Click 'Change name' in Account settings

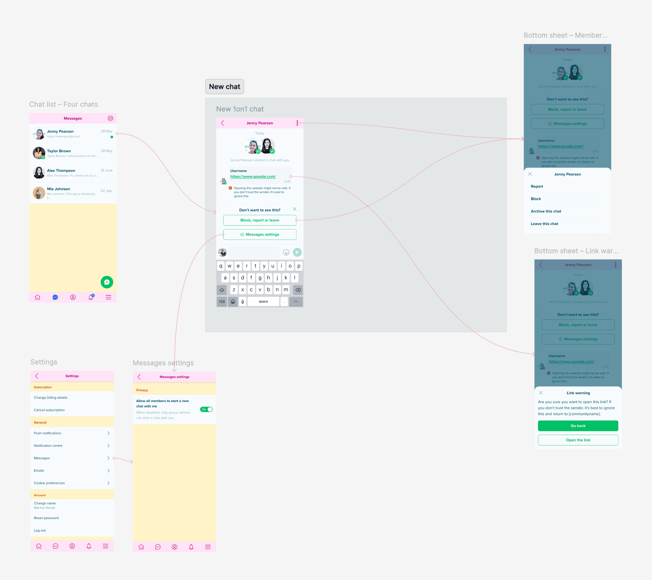(x=72, y=505)
